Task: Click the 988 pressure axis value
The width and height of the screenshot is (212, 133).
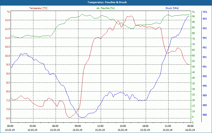Action: (x=205, y=115)
